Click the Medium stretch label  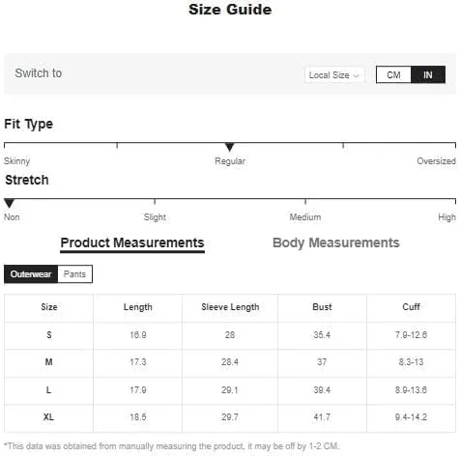click(x=305, y=217)
